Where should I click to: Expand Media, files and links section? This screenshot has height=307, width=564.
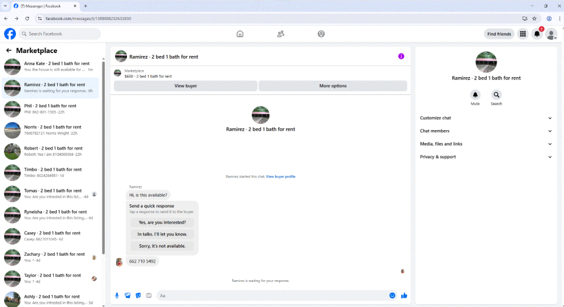(486, 144)
